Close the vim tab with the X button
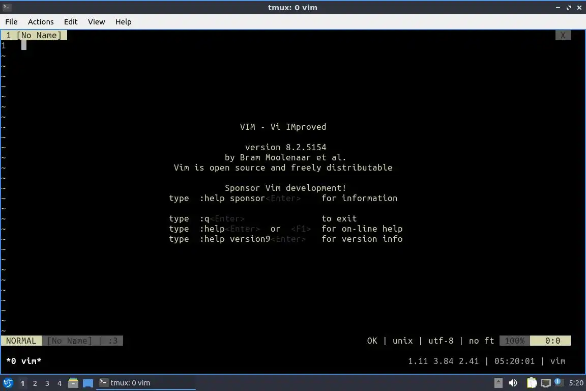The width and height of the screenshot is (586, 391). (x=563, y=36)
